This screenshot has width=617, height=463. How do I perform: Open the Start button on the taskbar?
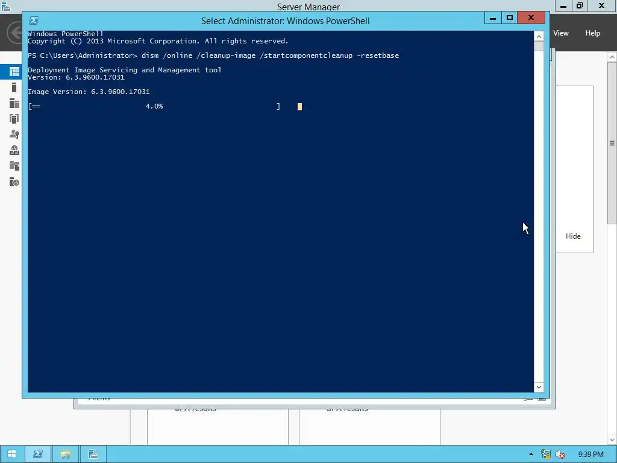coord(12,454)
